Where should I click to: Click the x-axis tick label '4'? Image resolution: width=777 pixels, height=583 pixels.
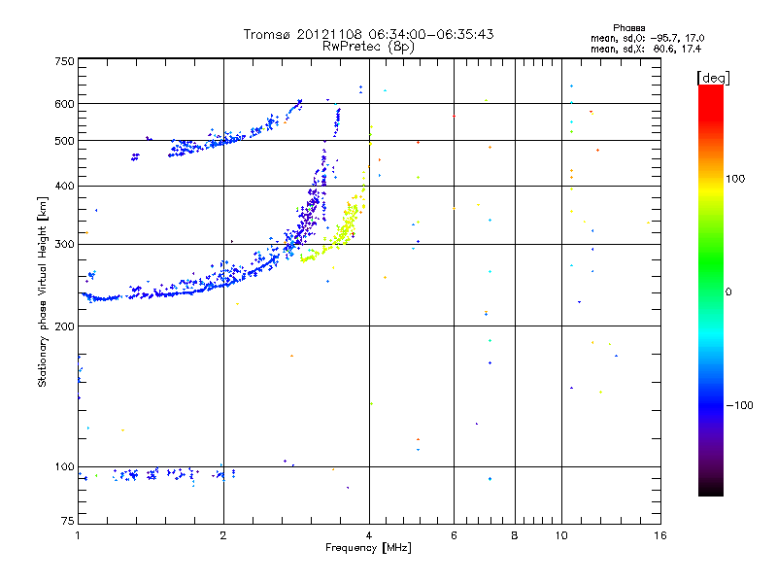point(369,535)
